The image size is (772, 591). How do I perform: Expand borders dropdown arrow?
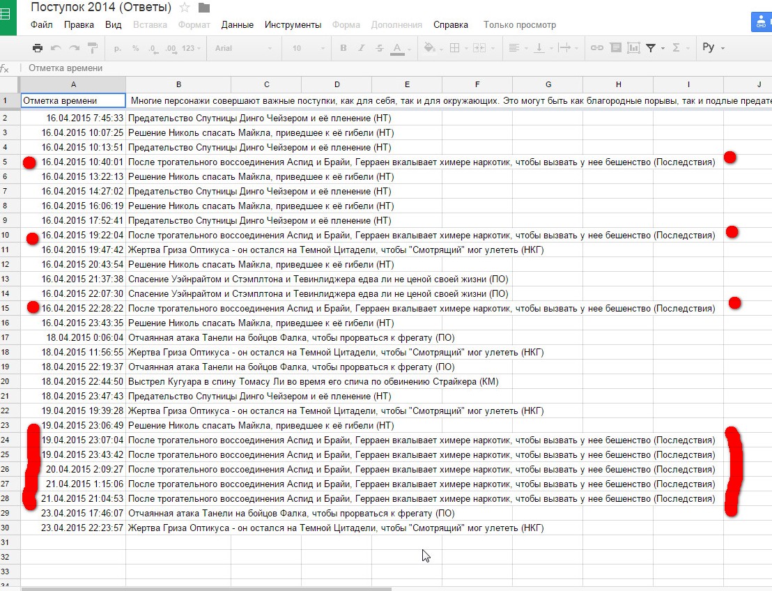(x=465, y=48)
